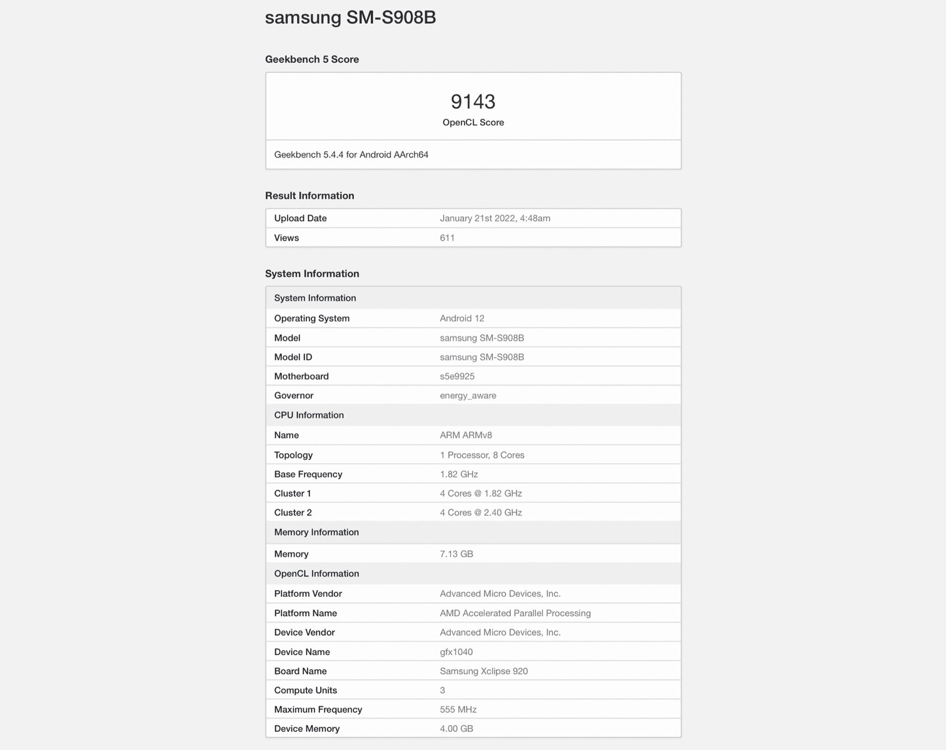Image resolution: width=946 pixels, height=750 pixels.
Task: Click the Device Vendor label
Action: pos(304,632)
